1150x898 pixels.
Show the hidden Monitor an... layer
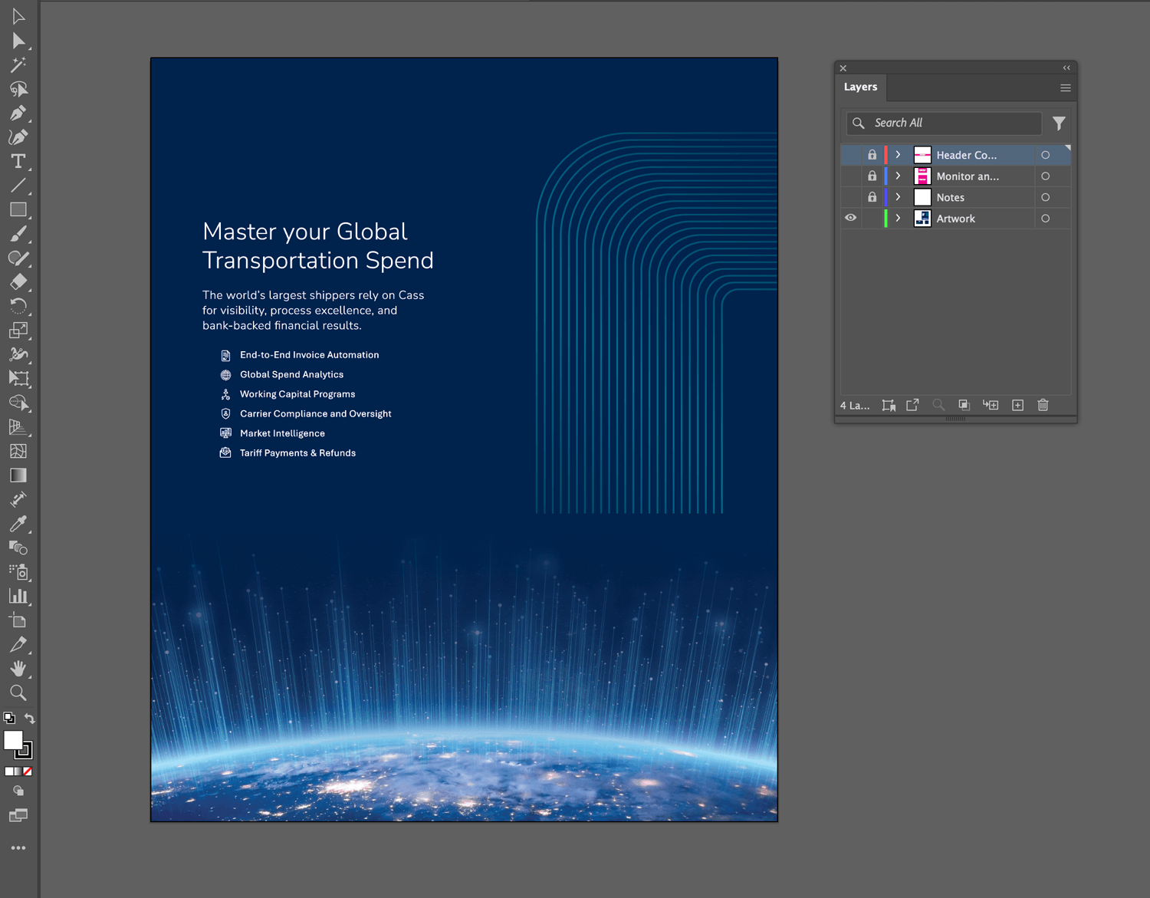[x=851, y=176]
